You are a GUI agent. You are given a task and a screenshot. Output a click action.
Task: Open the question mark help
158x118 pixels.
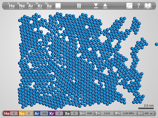[x=139, y=6]
